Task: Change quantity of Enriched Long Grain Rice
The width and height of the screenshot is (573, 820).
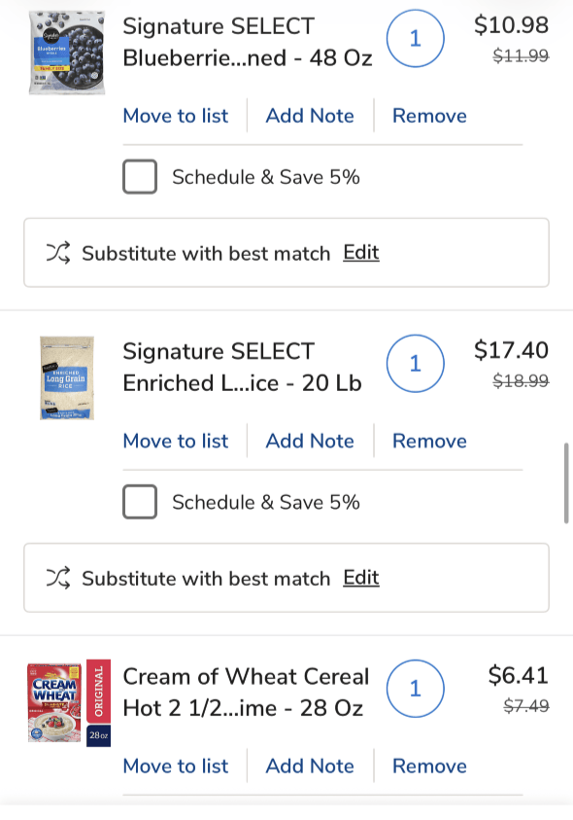Action: click(x=416, y=364)
